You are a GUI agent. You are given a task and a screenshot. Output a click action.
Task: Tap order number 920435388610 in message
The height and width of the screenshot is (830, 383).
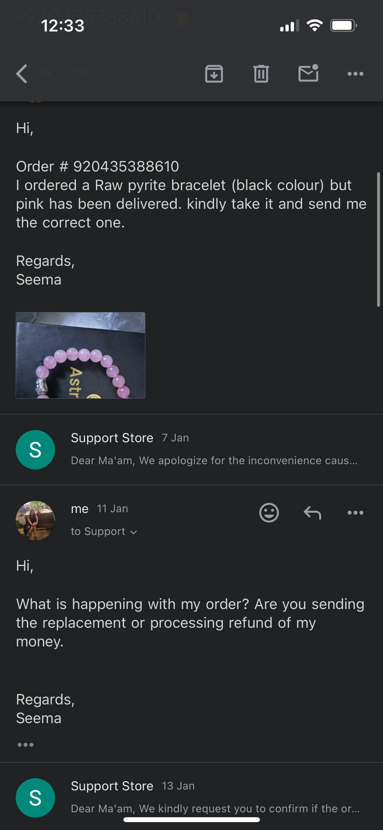click(x=126, y=167)
